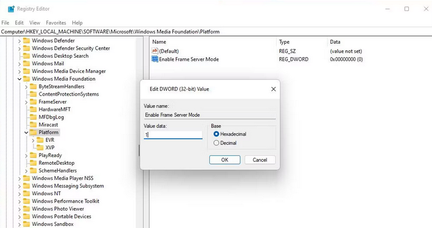The width and height of the screenshot is (432, 228).
Task: Click the HardwareMFT folder icon
Action: click(x=33, y=109)
